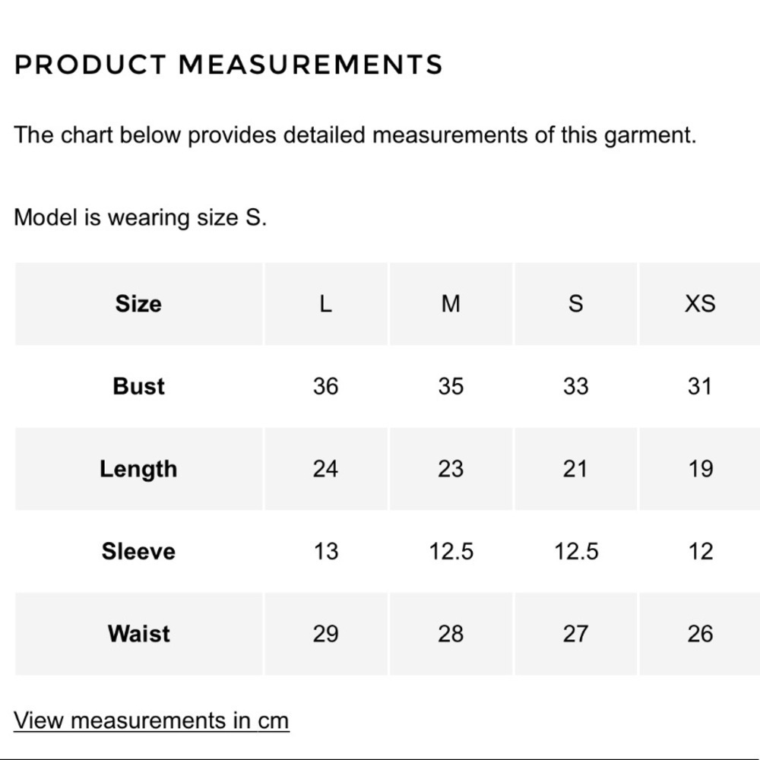Image resolution: width=760 pixels, height=760 pixels.
Task: Click the Bust value 31 for XS
Action: pyautogui.click(x=700, y=386)
